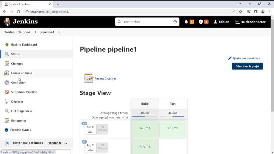Click the red Supprimer Pipeline icon
This screenshot has height=154, width=274.
coord(7,92)
